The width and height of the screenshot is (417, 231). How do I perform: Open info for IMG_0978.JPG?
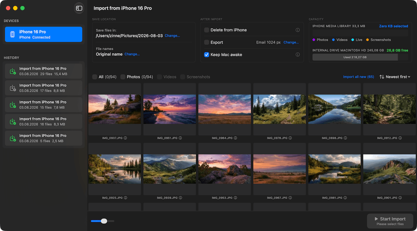[290, 138]
